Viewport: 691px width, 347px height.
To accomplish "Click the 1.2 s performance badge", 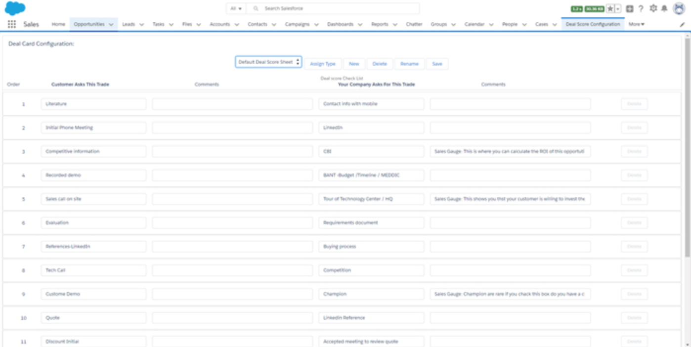I will pos(577,9).
